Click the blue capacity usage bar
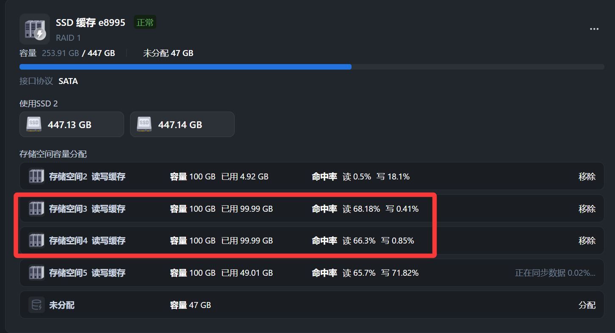The height and width of the screenshot is (333, 615). point(185,67)
